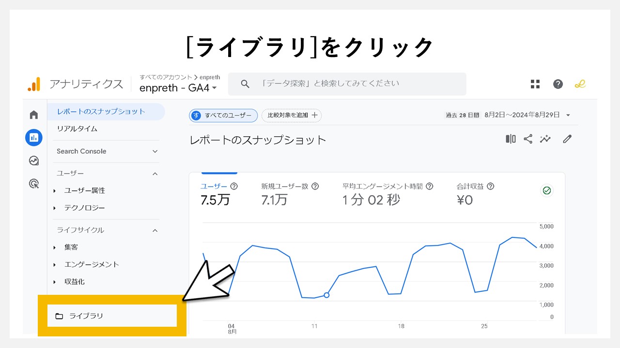Select the Reports icon in the sidebar
620x348 pixels.
tap(33, 137)
